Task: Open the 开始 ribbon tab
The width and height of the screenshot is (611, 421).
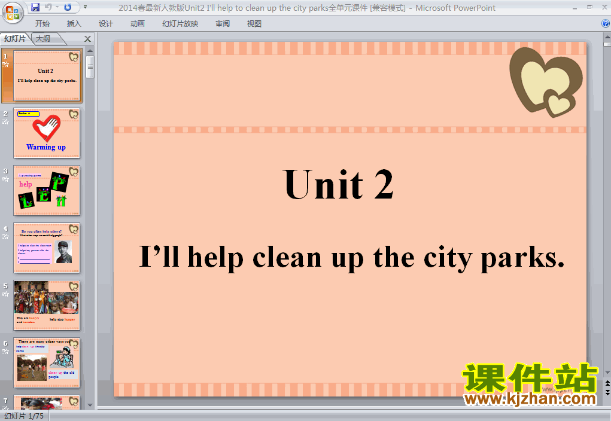Action: pyautogui.click(x=42, y=24)
